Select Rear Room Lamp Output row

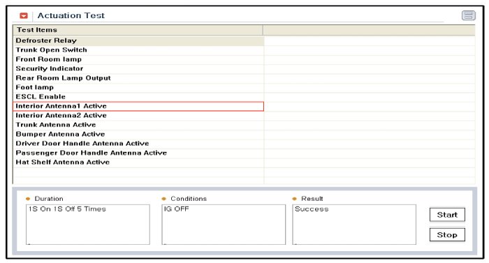point(138,78)
